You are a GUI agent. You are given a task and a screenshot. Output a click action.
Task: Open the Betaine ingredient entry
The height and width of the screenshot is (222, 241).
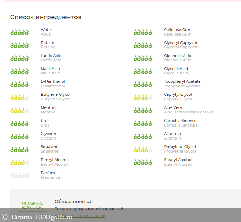pos(48,43)
